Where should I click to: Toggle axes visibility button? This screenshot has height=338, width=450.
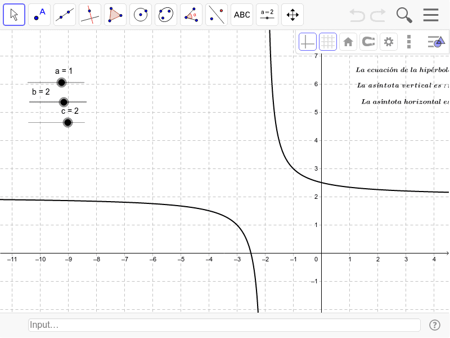pyautogui.click(x=307, y=42)
